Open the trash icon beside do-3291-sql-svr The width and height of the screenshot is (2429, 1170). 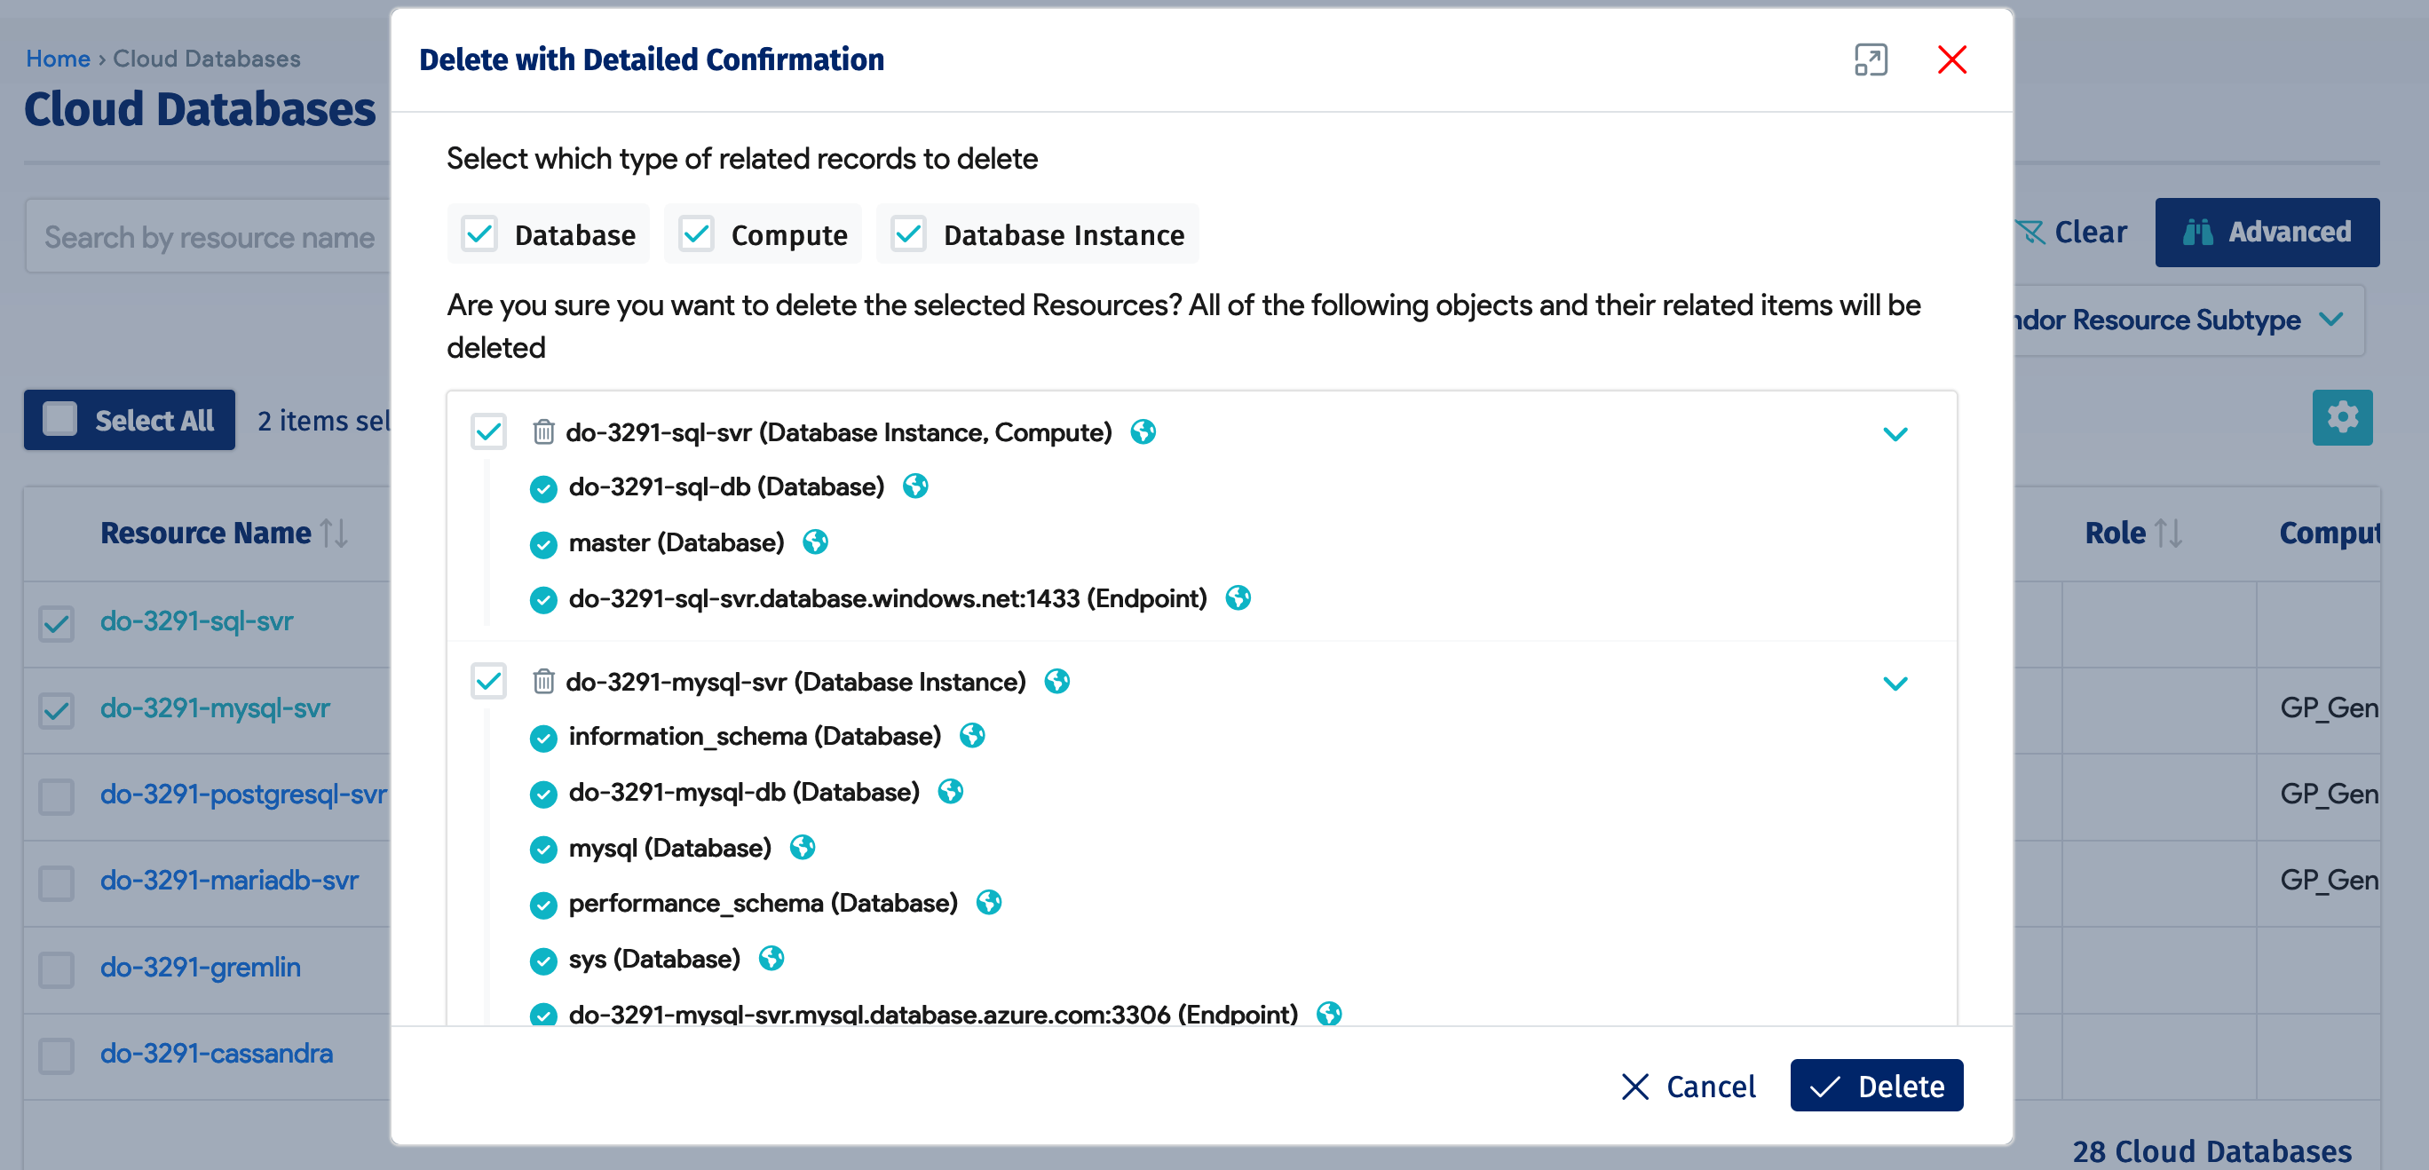tap(543, 432)
